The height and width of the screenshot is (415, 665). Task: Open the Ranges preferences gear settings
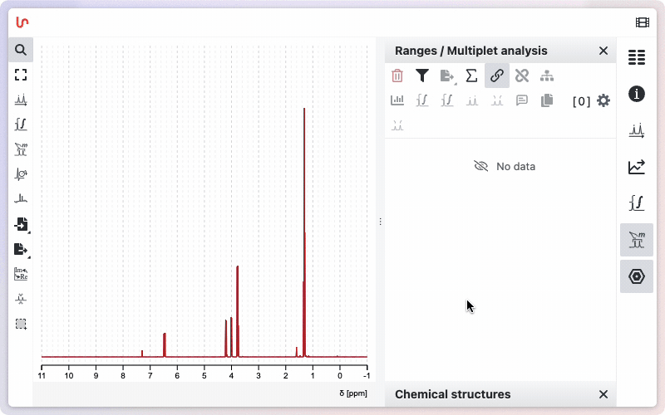click(603, 100)
